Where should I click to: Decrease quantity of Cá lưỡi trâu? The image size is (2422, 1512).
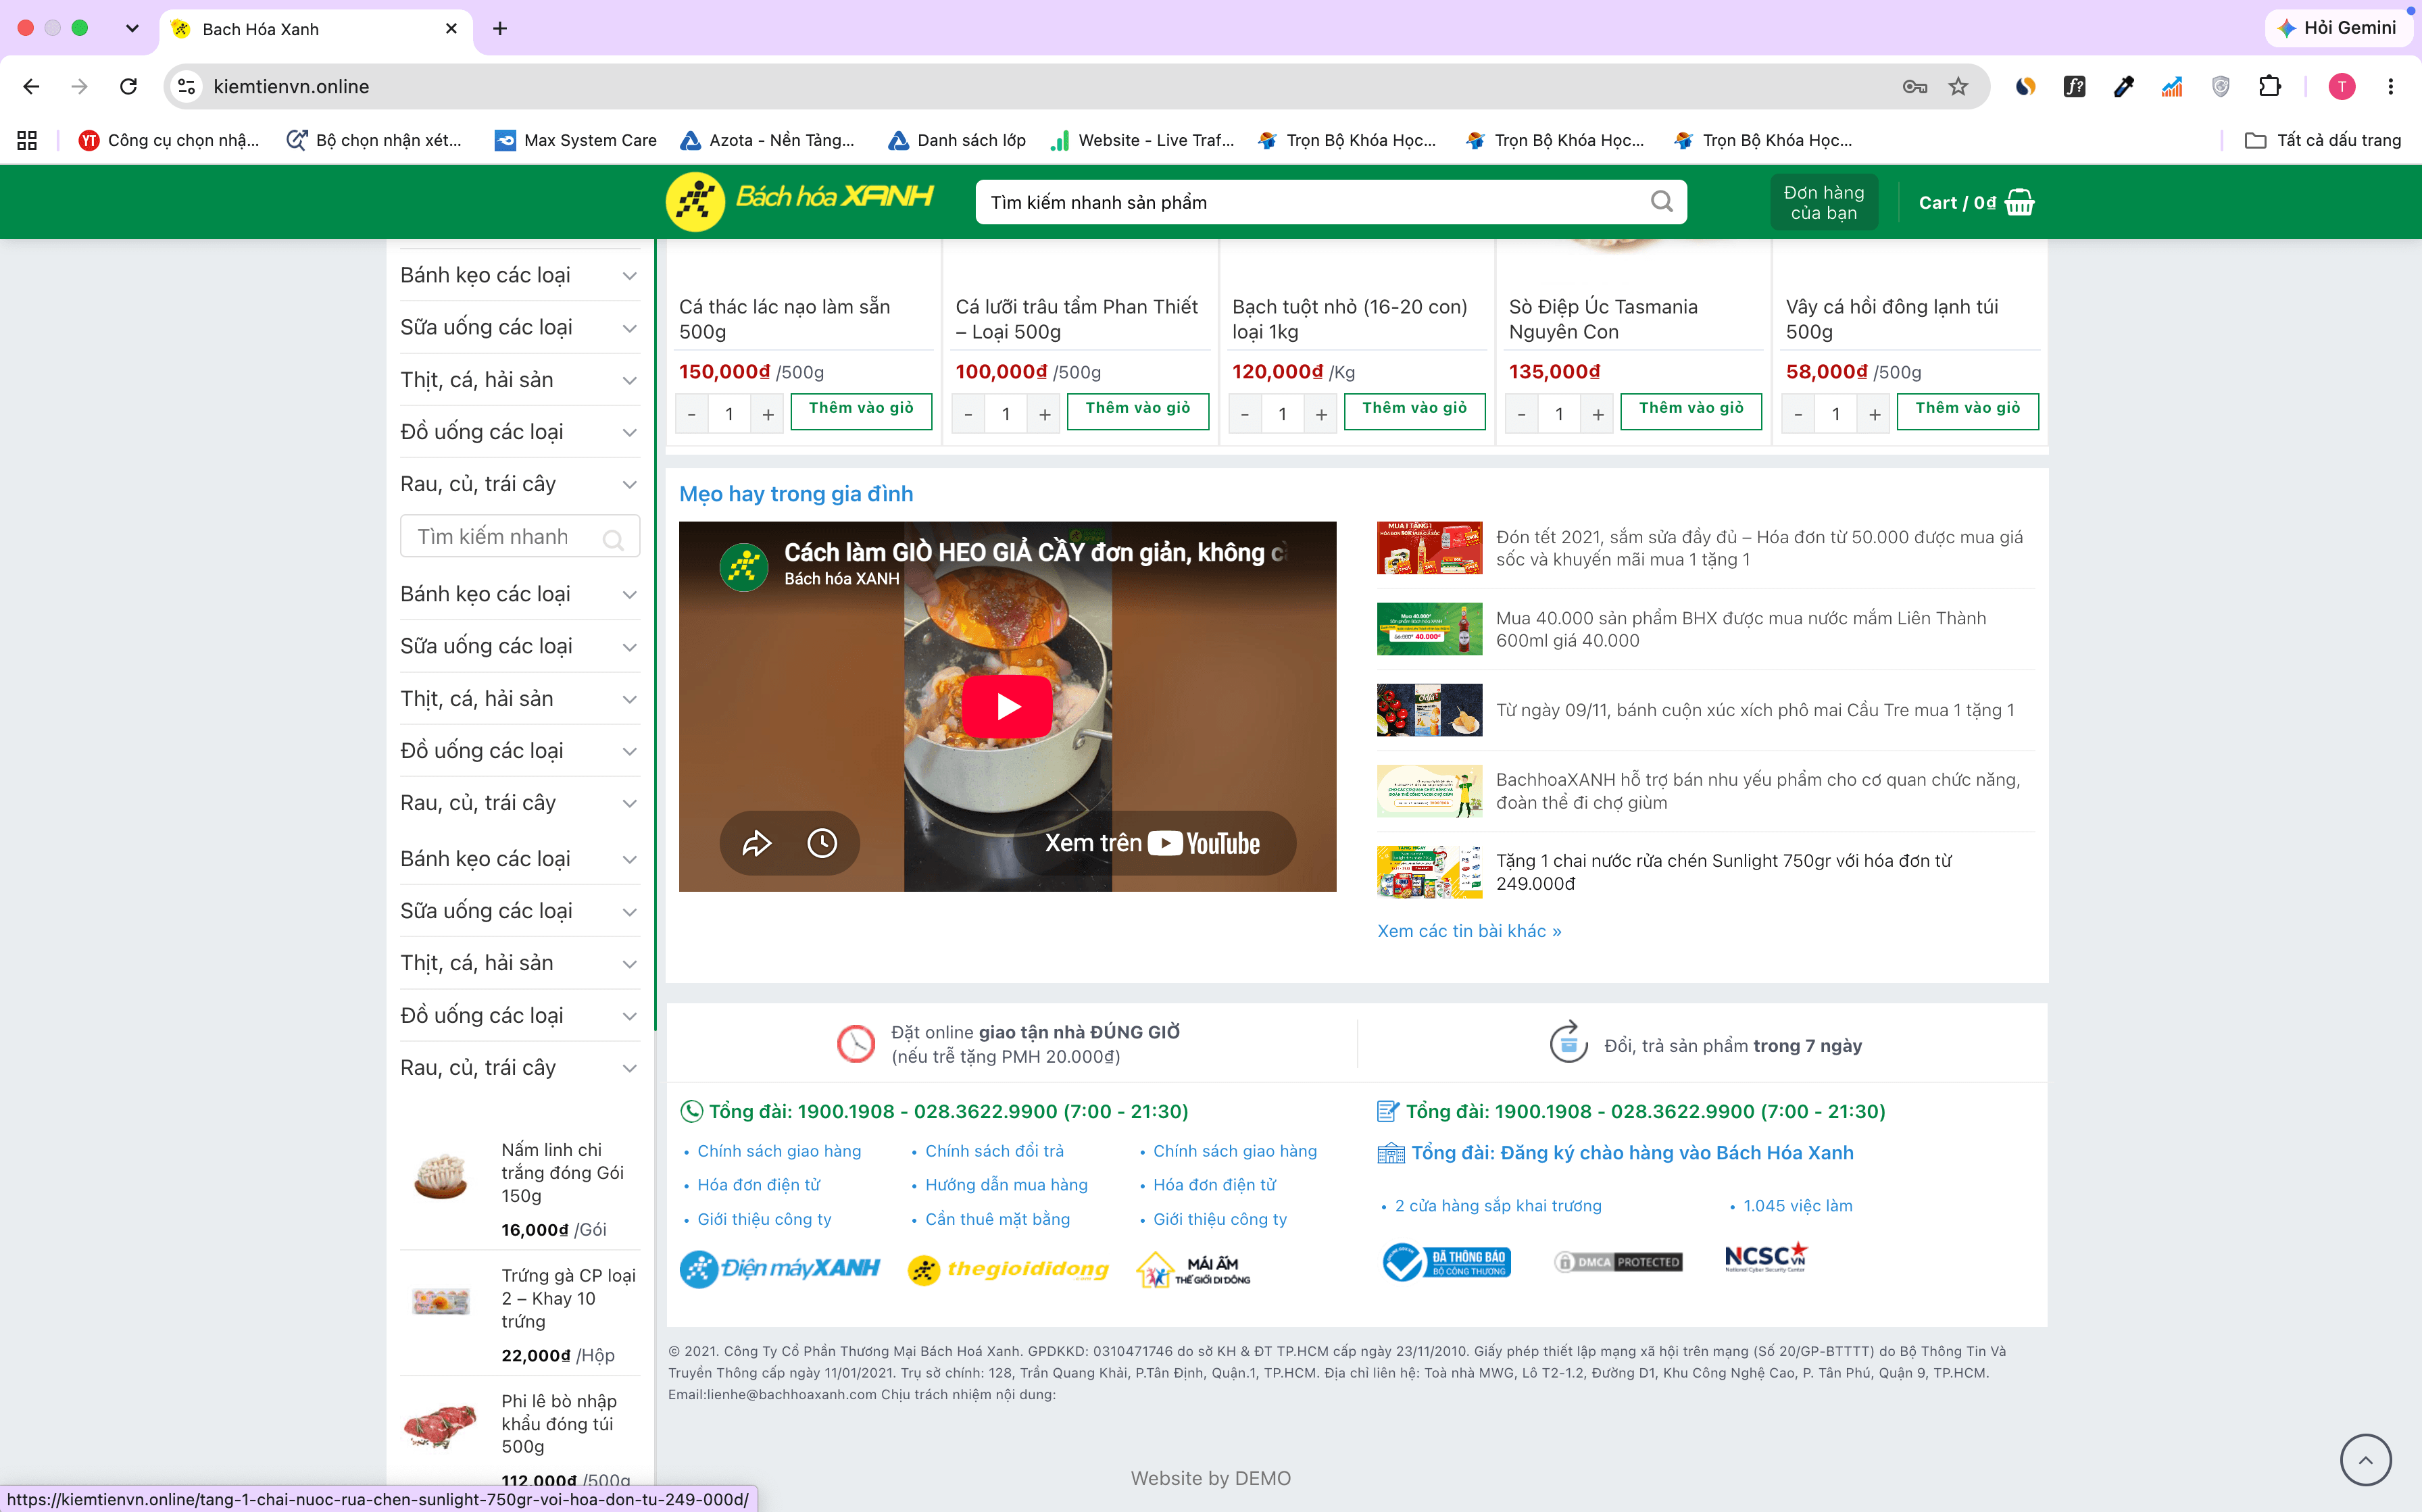pyautogui.click(x=968, y=414)
